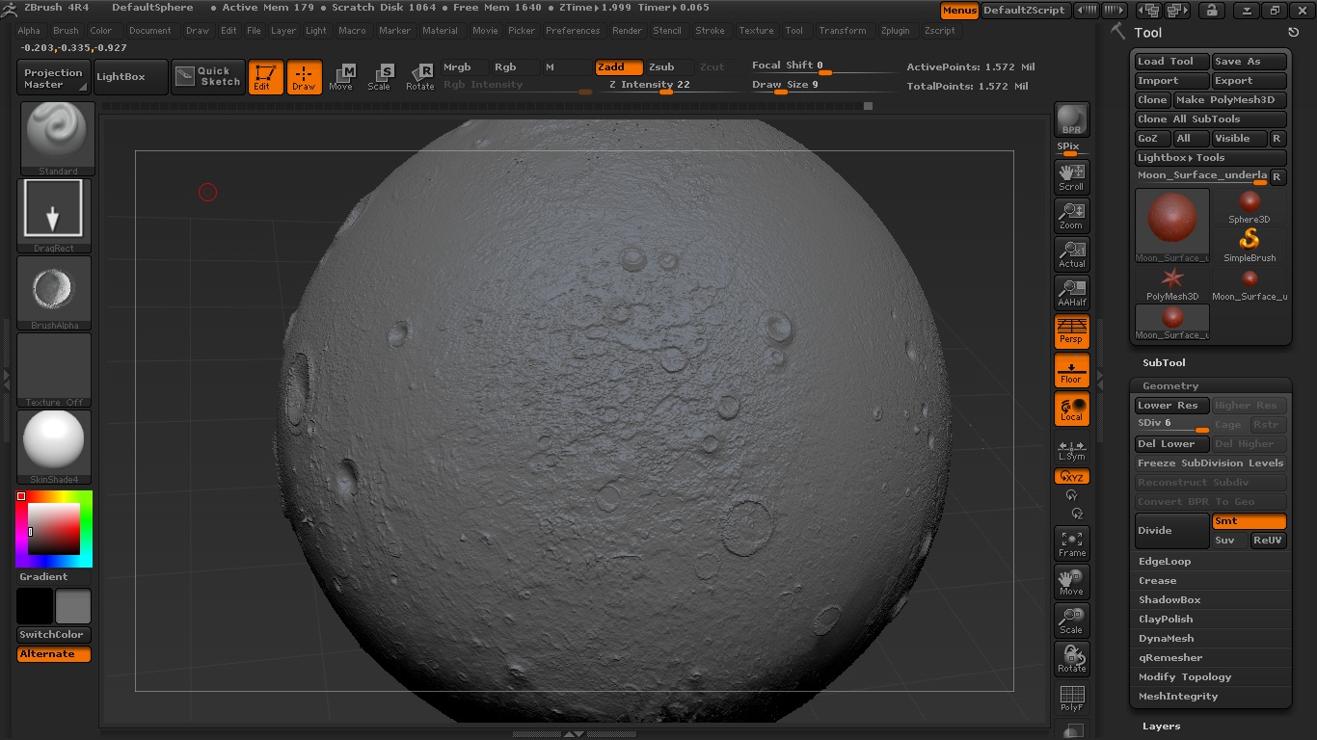Expand the ShadowBox section

(1169, 599)
